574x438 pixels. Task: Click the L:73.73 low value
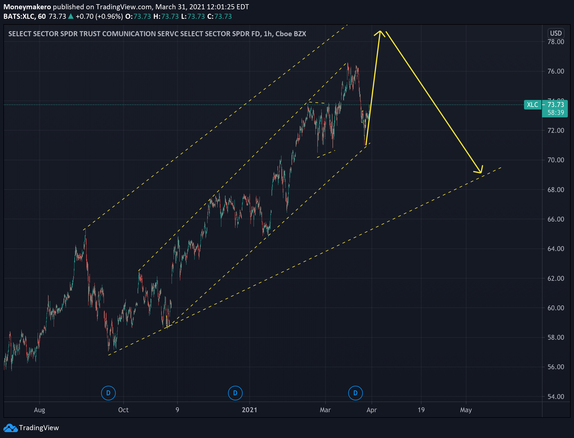[x=193, y=17]
